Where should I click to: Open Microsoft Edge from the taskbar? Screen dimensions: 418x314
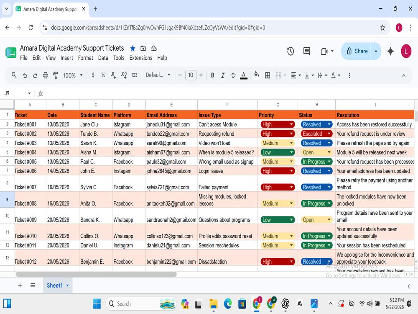(x=228, y=304)
